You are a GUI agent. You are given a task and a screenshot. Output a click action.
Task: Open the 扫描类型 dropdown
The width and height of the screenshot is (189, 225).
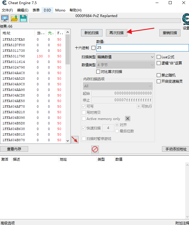coord(126,57)
